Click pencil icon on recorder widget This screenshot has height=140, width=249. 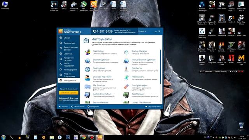click(x=236, y=72)
